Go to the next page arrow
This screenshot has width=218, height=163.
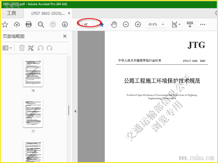point(65,24)
